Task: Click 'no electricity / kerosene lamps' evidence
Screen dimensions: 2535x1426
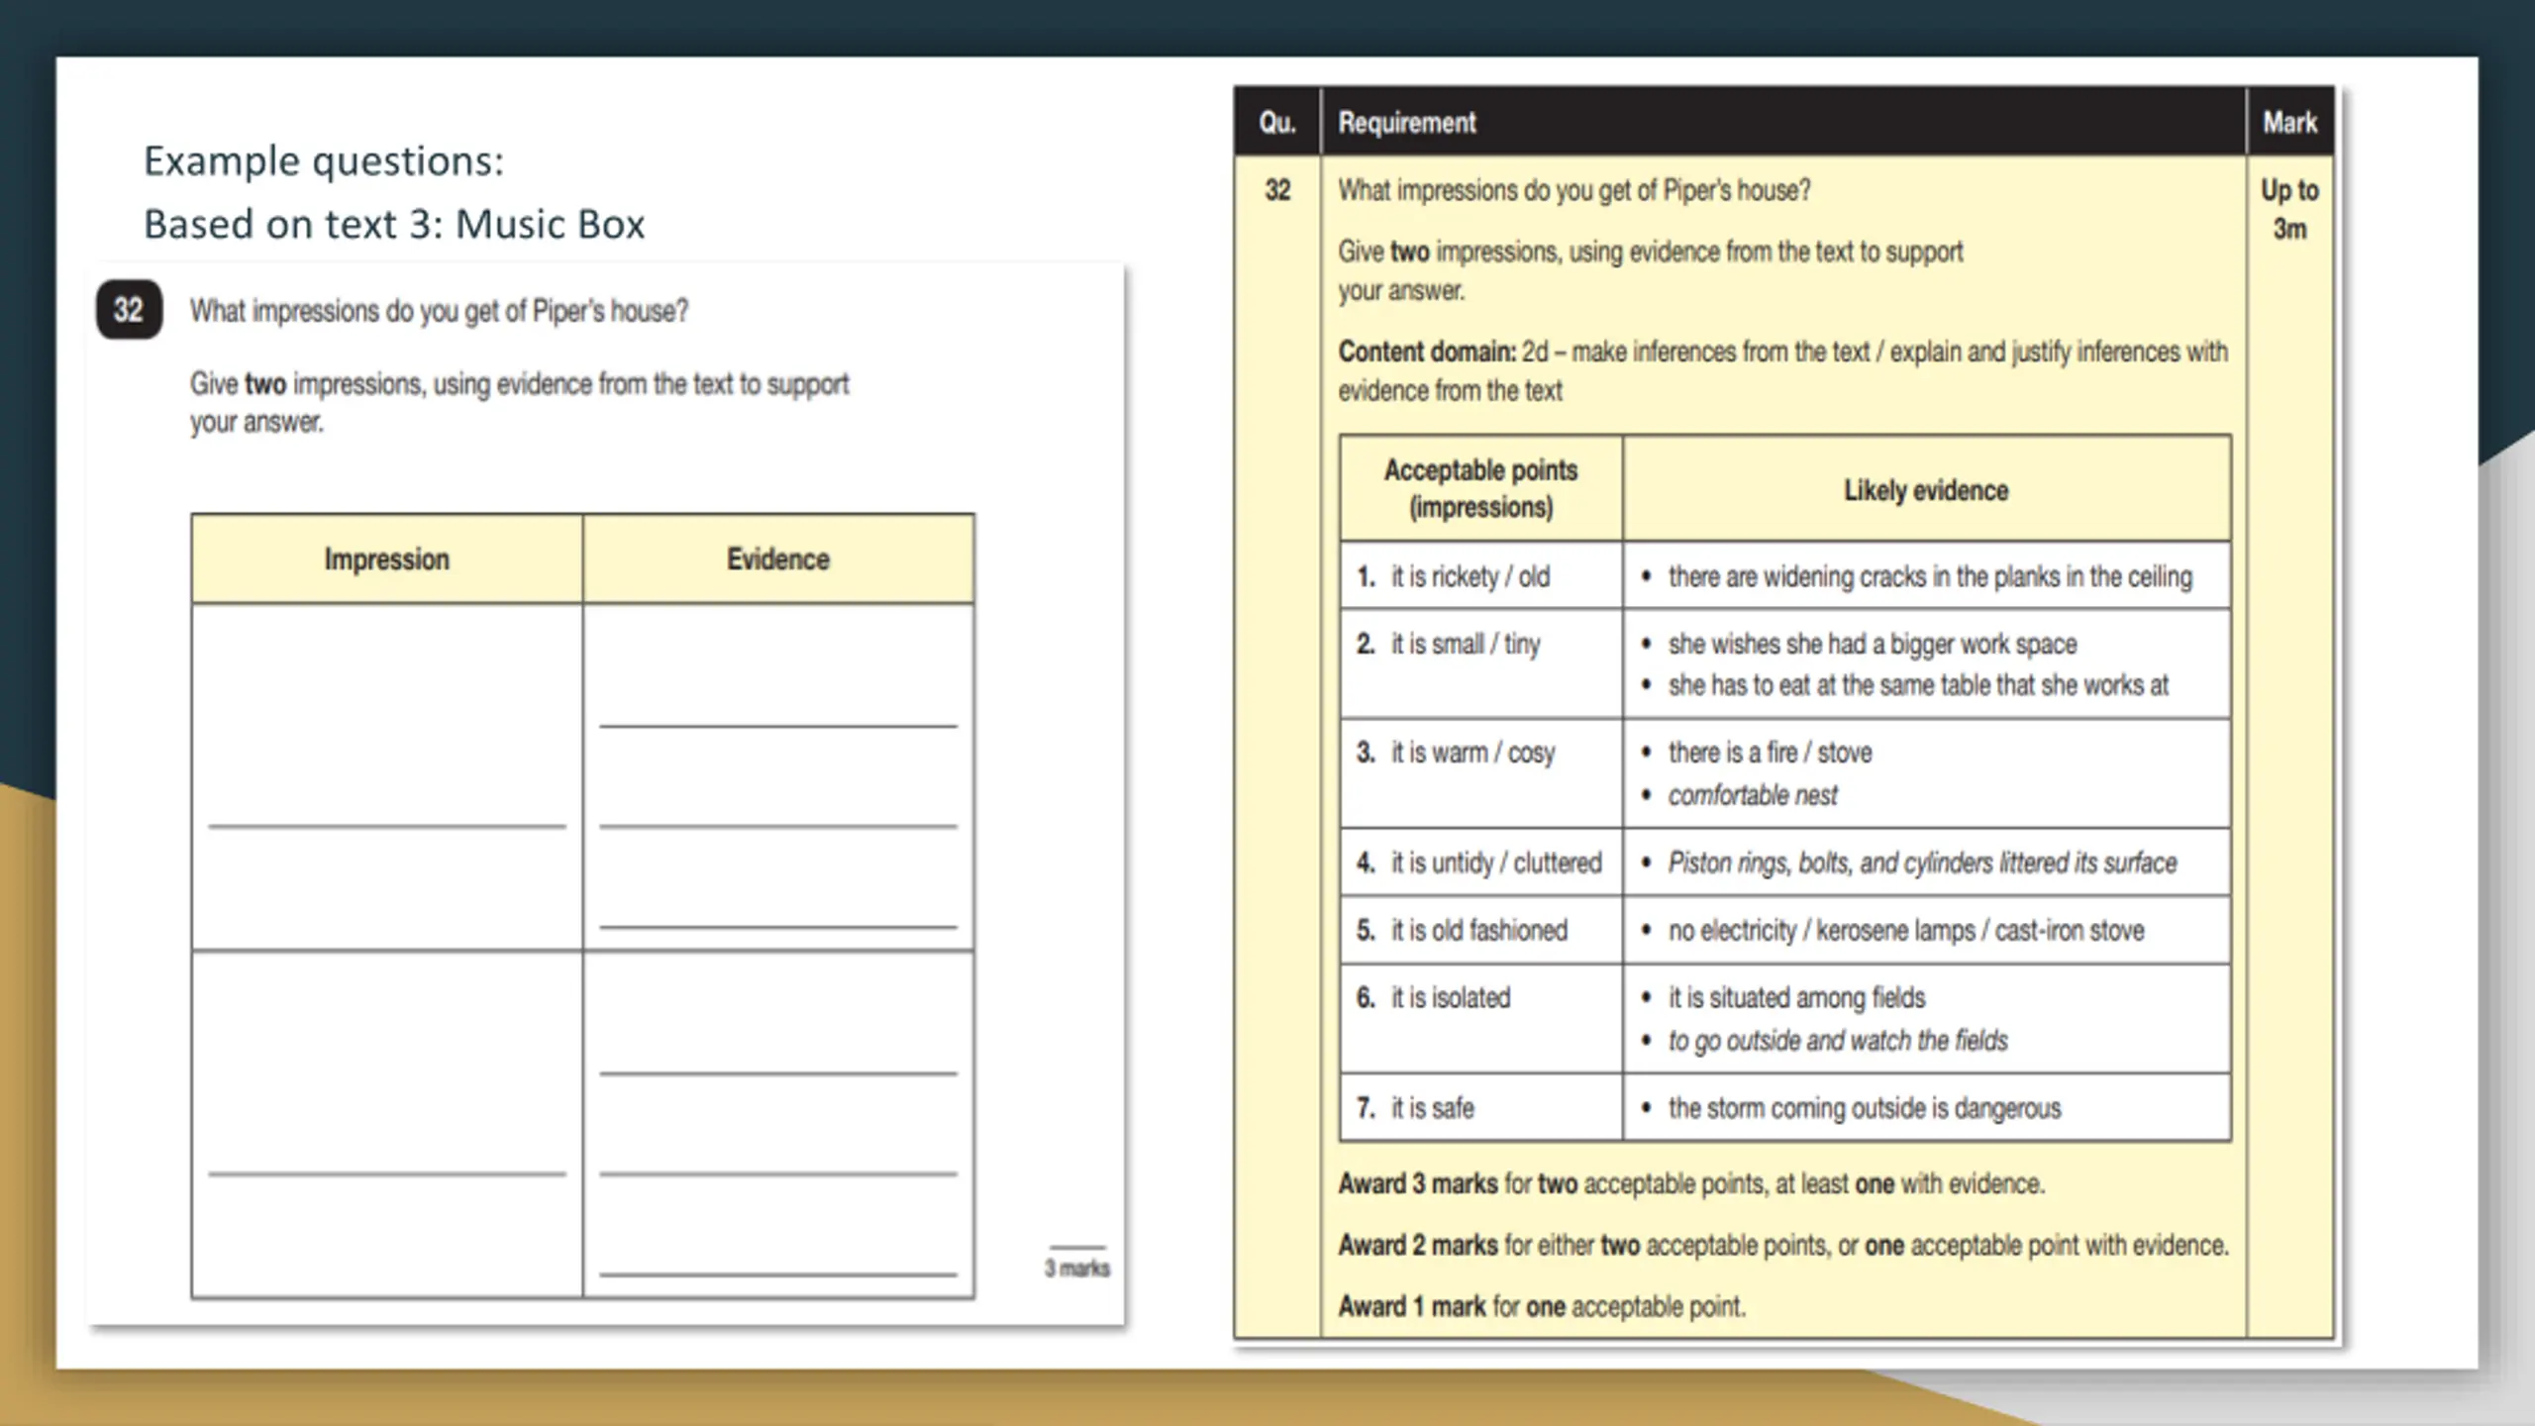Action: tap(1906, 931)
